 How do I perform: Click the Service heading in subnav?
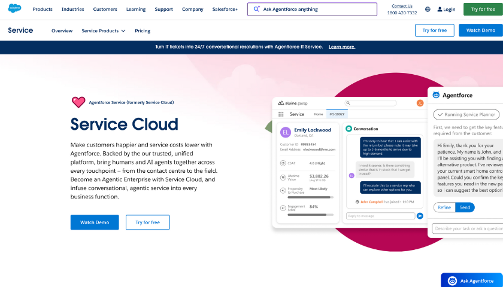pyautogui.click(x=20, y=30)
